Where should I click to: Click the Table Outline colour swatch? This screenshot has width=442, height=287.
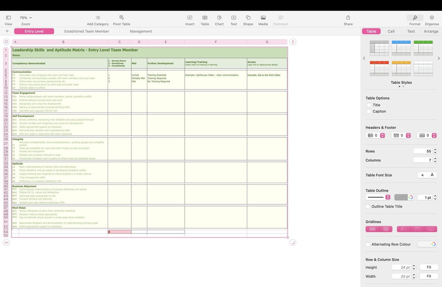(x=399, y=197)
